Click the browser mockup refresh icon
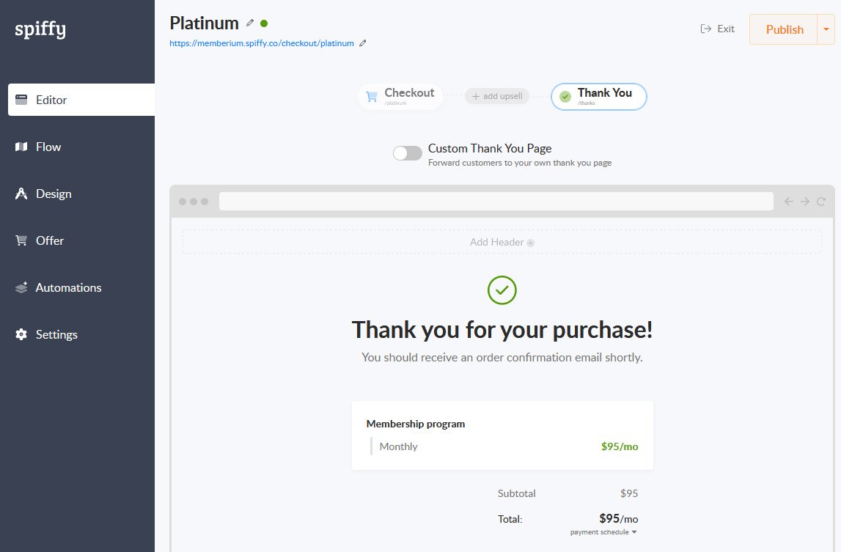 [x=820, y=202]
